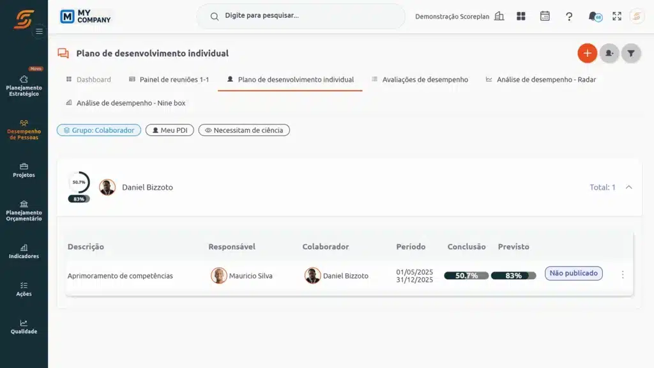Open the Indicadores module
The width and height of the screenshot is (654, 368).
point(24,251)
